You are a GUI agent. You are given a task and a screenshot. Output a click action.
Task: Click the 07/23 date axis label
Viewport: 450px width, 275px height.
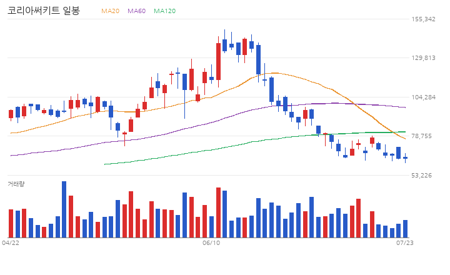click(x=405, y=243)
